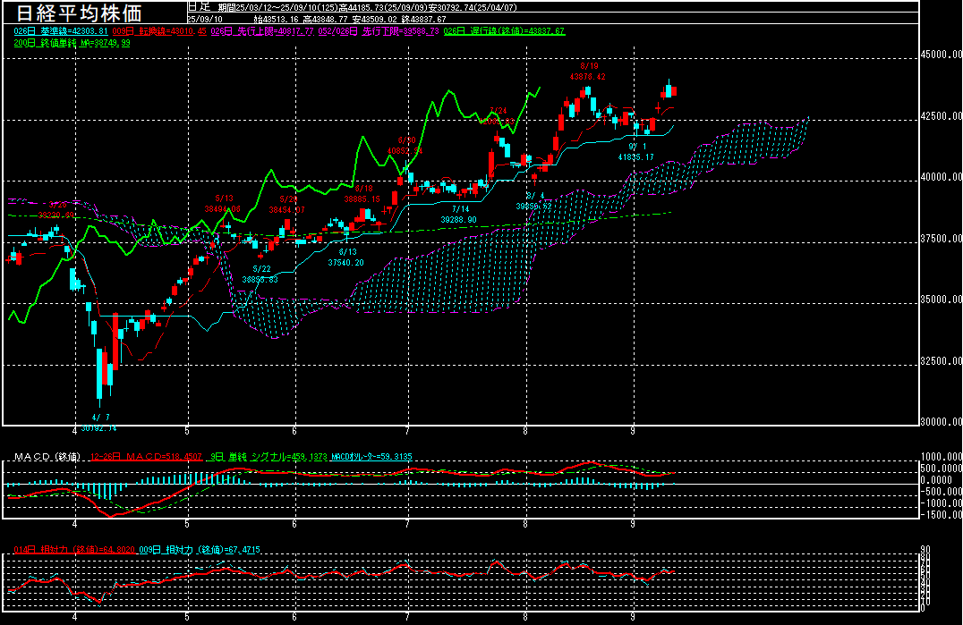
Task: Click the 200日 終値単純 MA=38749.99 legend
Action: (72, 43)
